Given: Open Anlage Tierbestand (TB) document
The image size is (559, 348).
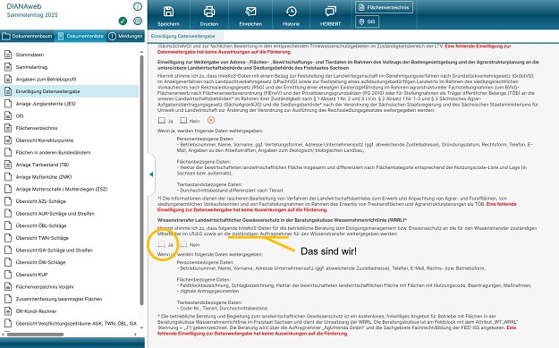Looking at the screenshot, I should 42,165.
